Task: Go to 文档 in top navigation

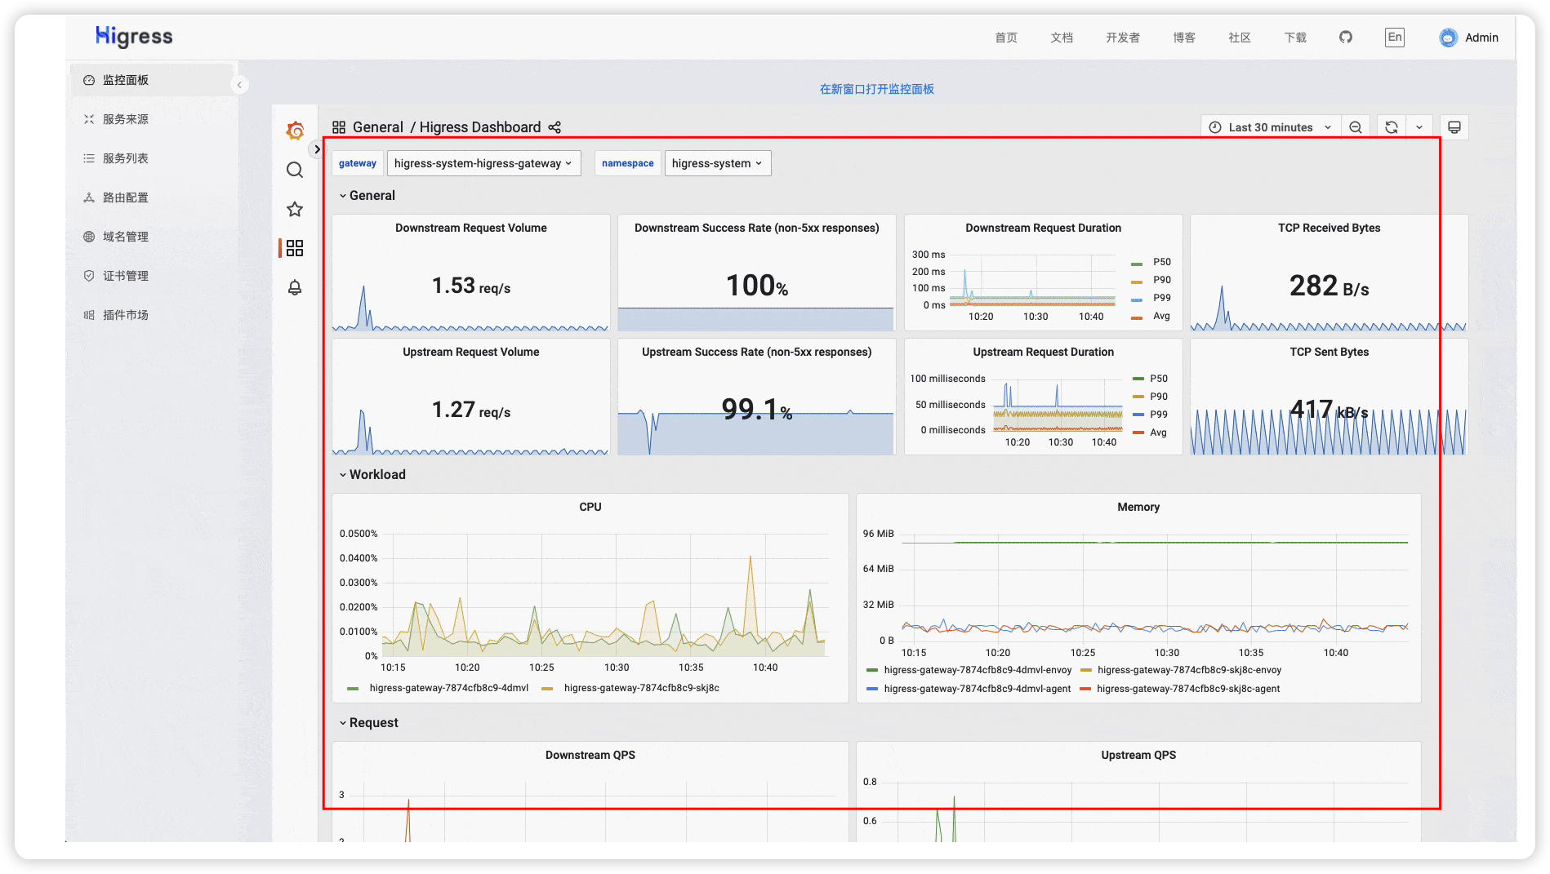Action: point(1062,38)
